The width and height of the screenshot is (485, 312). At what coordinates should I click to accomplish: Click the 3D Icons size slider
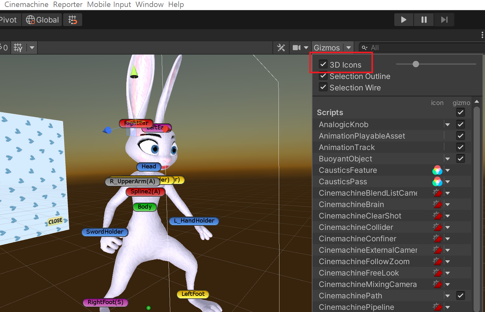(436, 64)
